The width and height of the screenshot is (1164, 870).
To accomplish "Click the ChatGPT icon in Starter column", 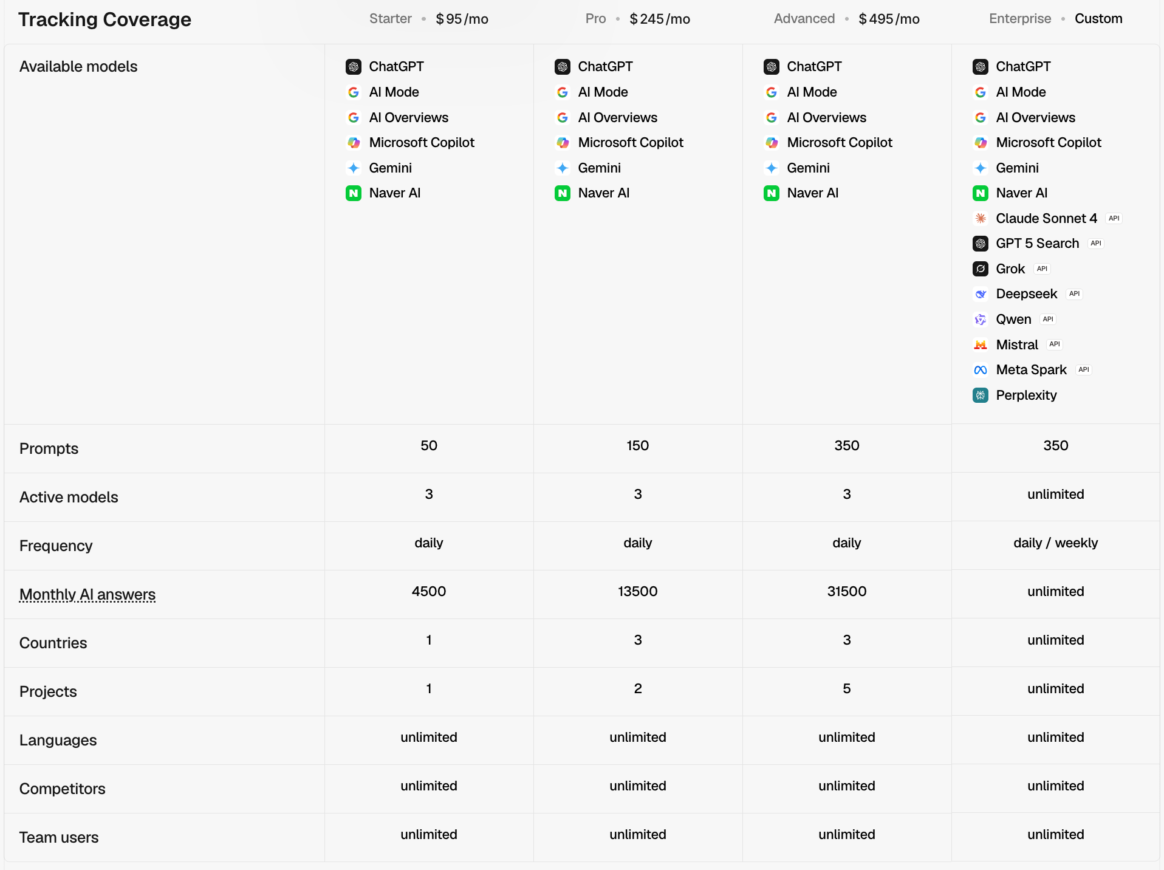I will click(x=354, y=67).
